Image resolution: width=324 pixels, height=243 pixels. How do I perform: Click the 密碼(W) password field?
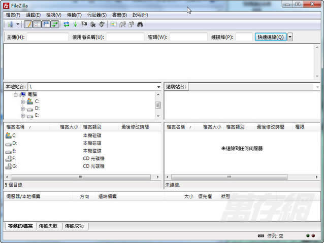[x=188, y=37]
